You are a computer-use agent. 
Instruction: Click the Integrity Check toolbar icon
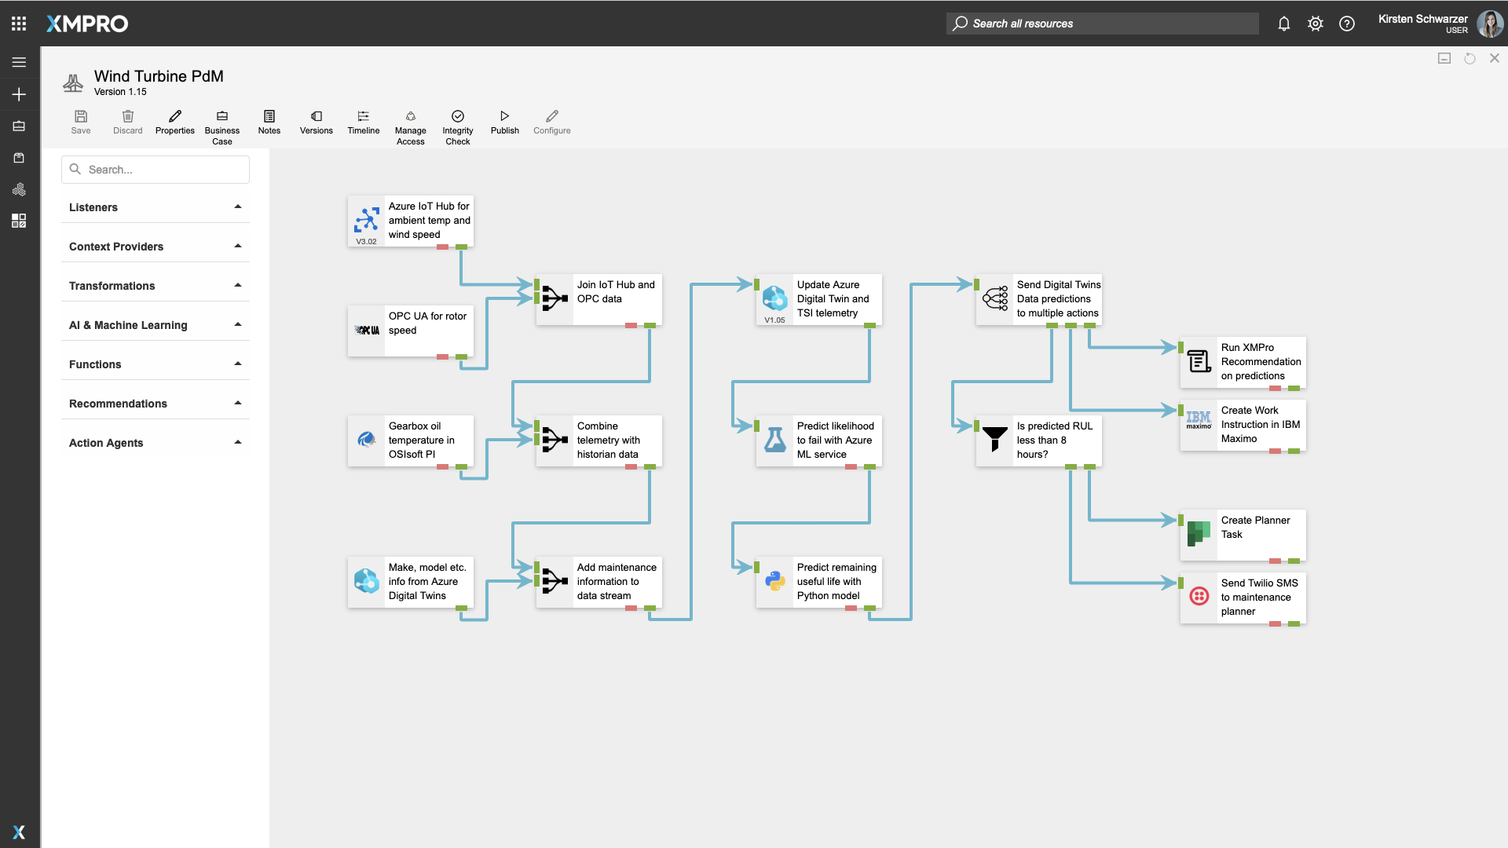pyautogui.click(x=458, y=116)
